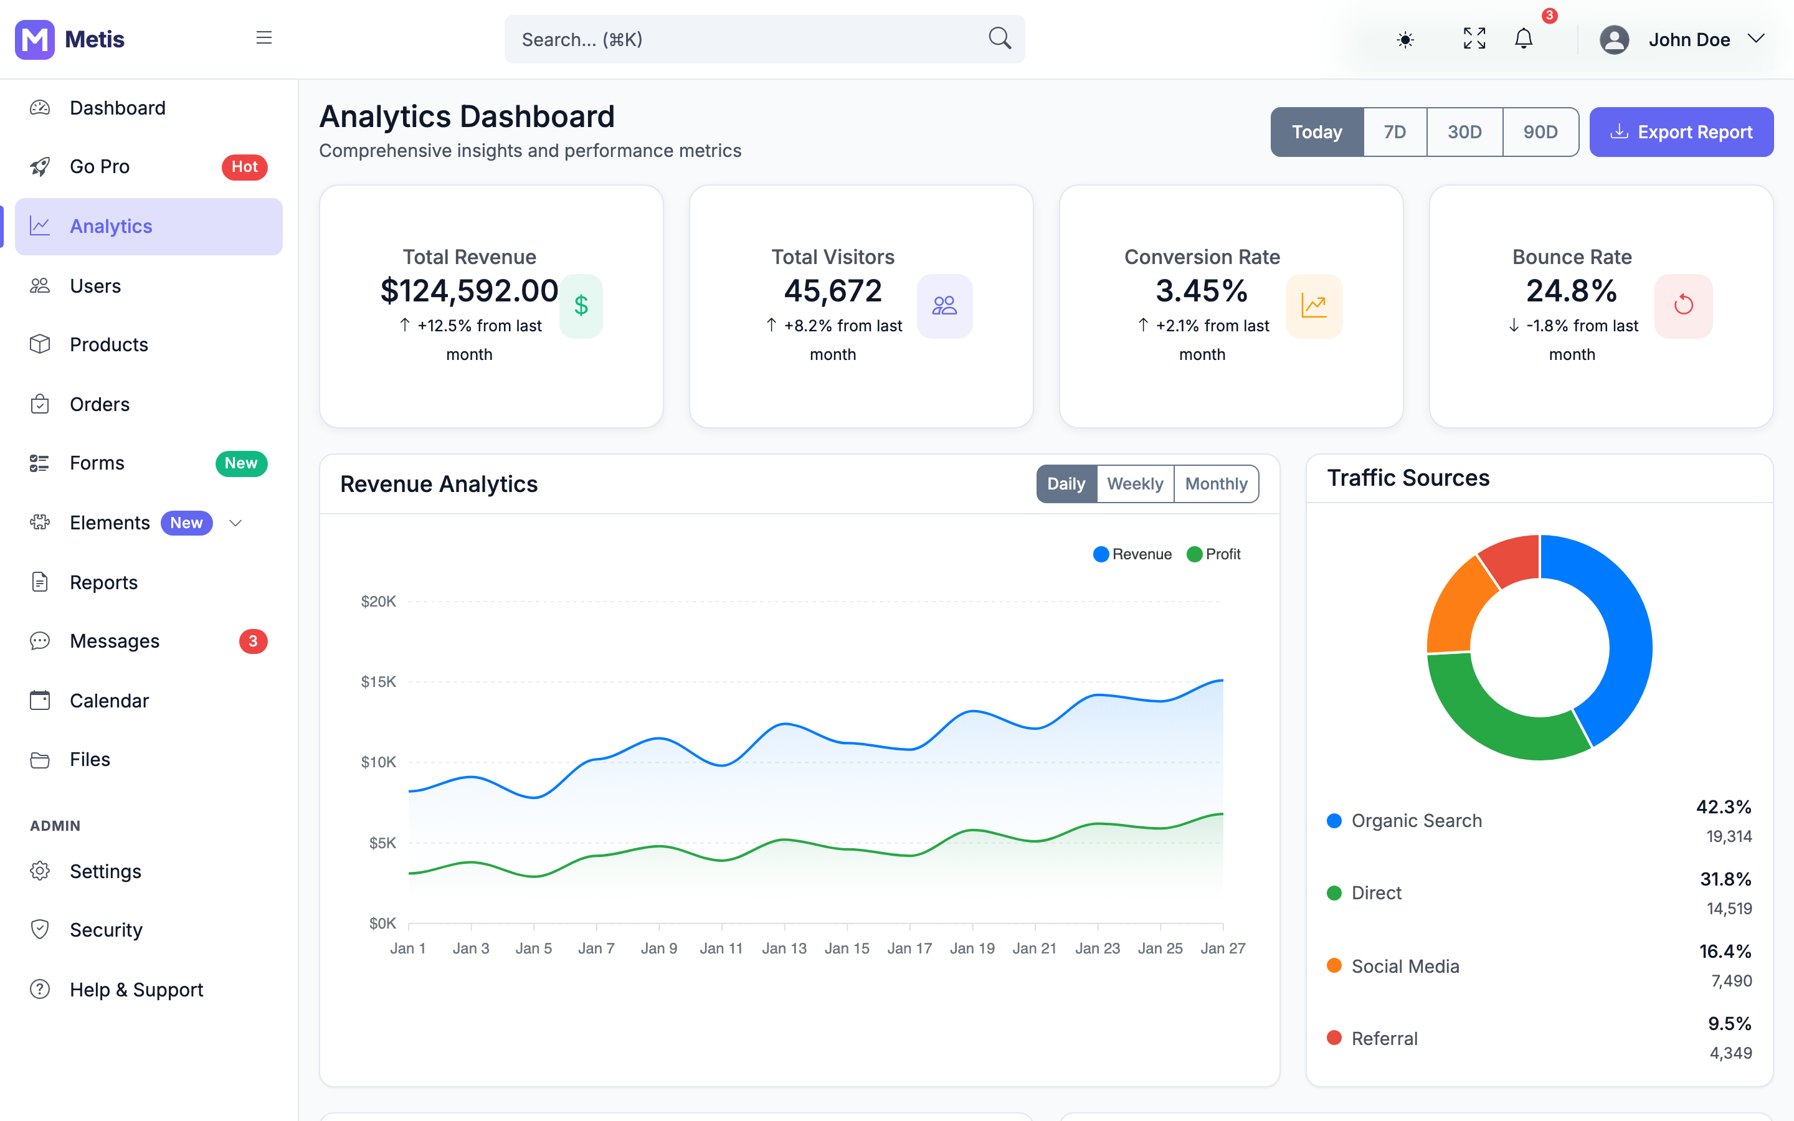Switch revenue chart to Weekly
This screenshot has height=1121, width=1794.
(x=1135, y=484)
